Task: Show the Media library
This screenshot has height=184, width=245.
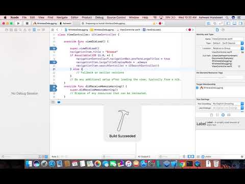Action: pyautogui.click(x=229, y=115)
